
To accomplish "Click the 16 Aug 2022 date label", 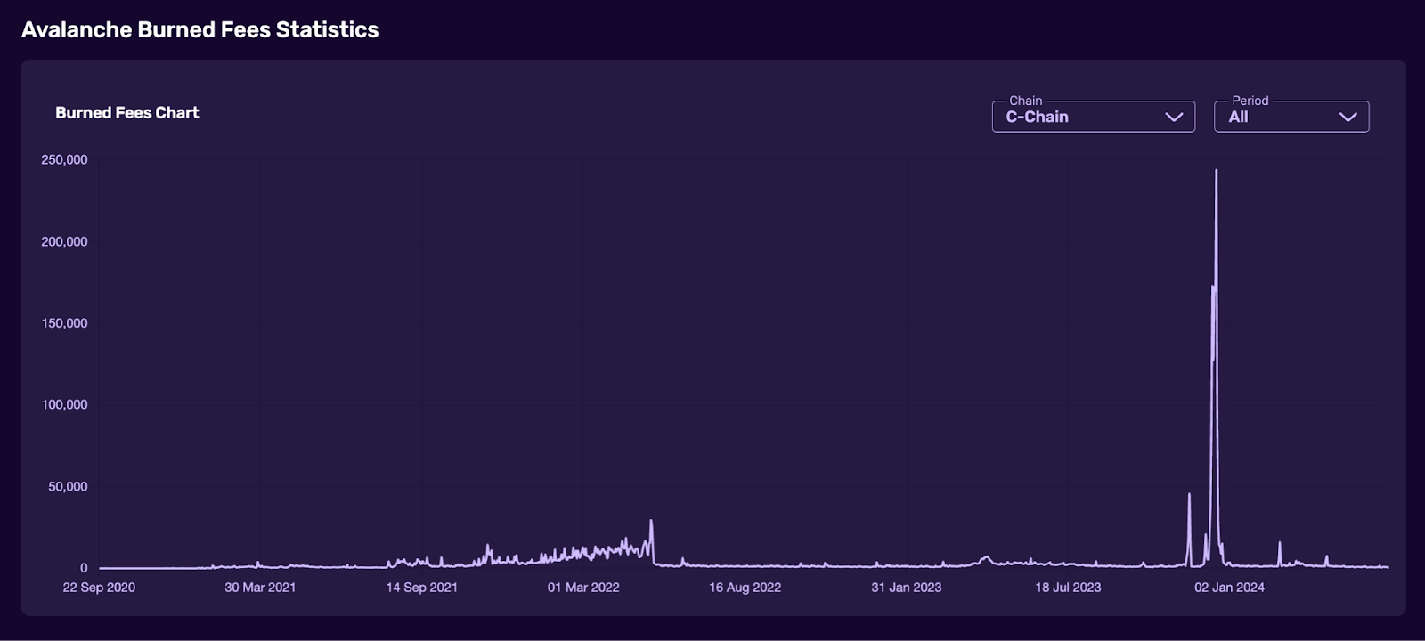I will click(x=745, y=588).
